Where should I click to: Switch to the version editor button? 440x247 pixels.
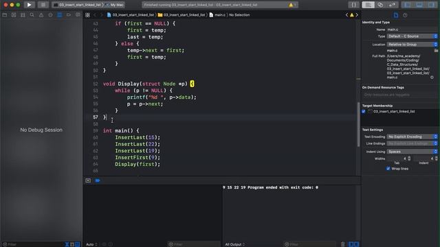click(x=393, y=5)
